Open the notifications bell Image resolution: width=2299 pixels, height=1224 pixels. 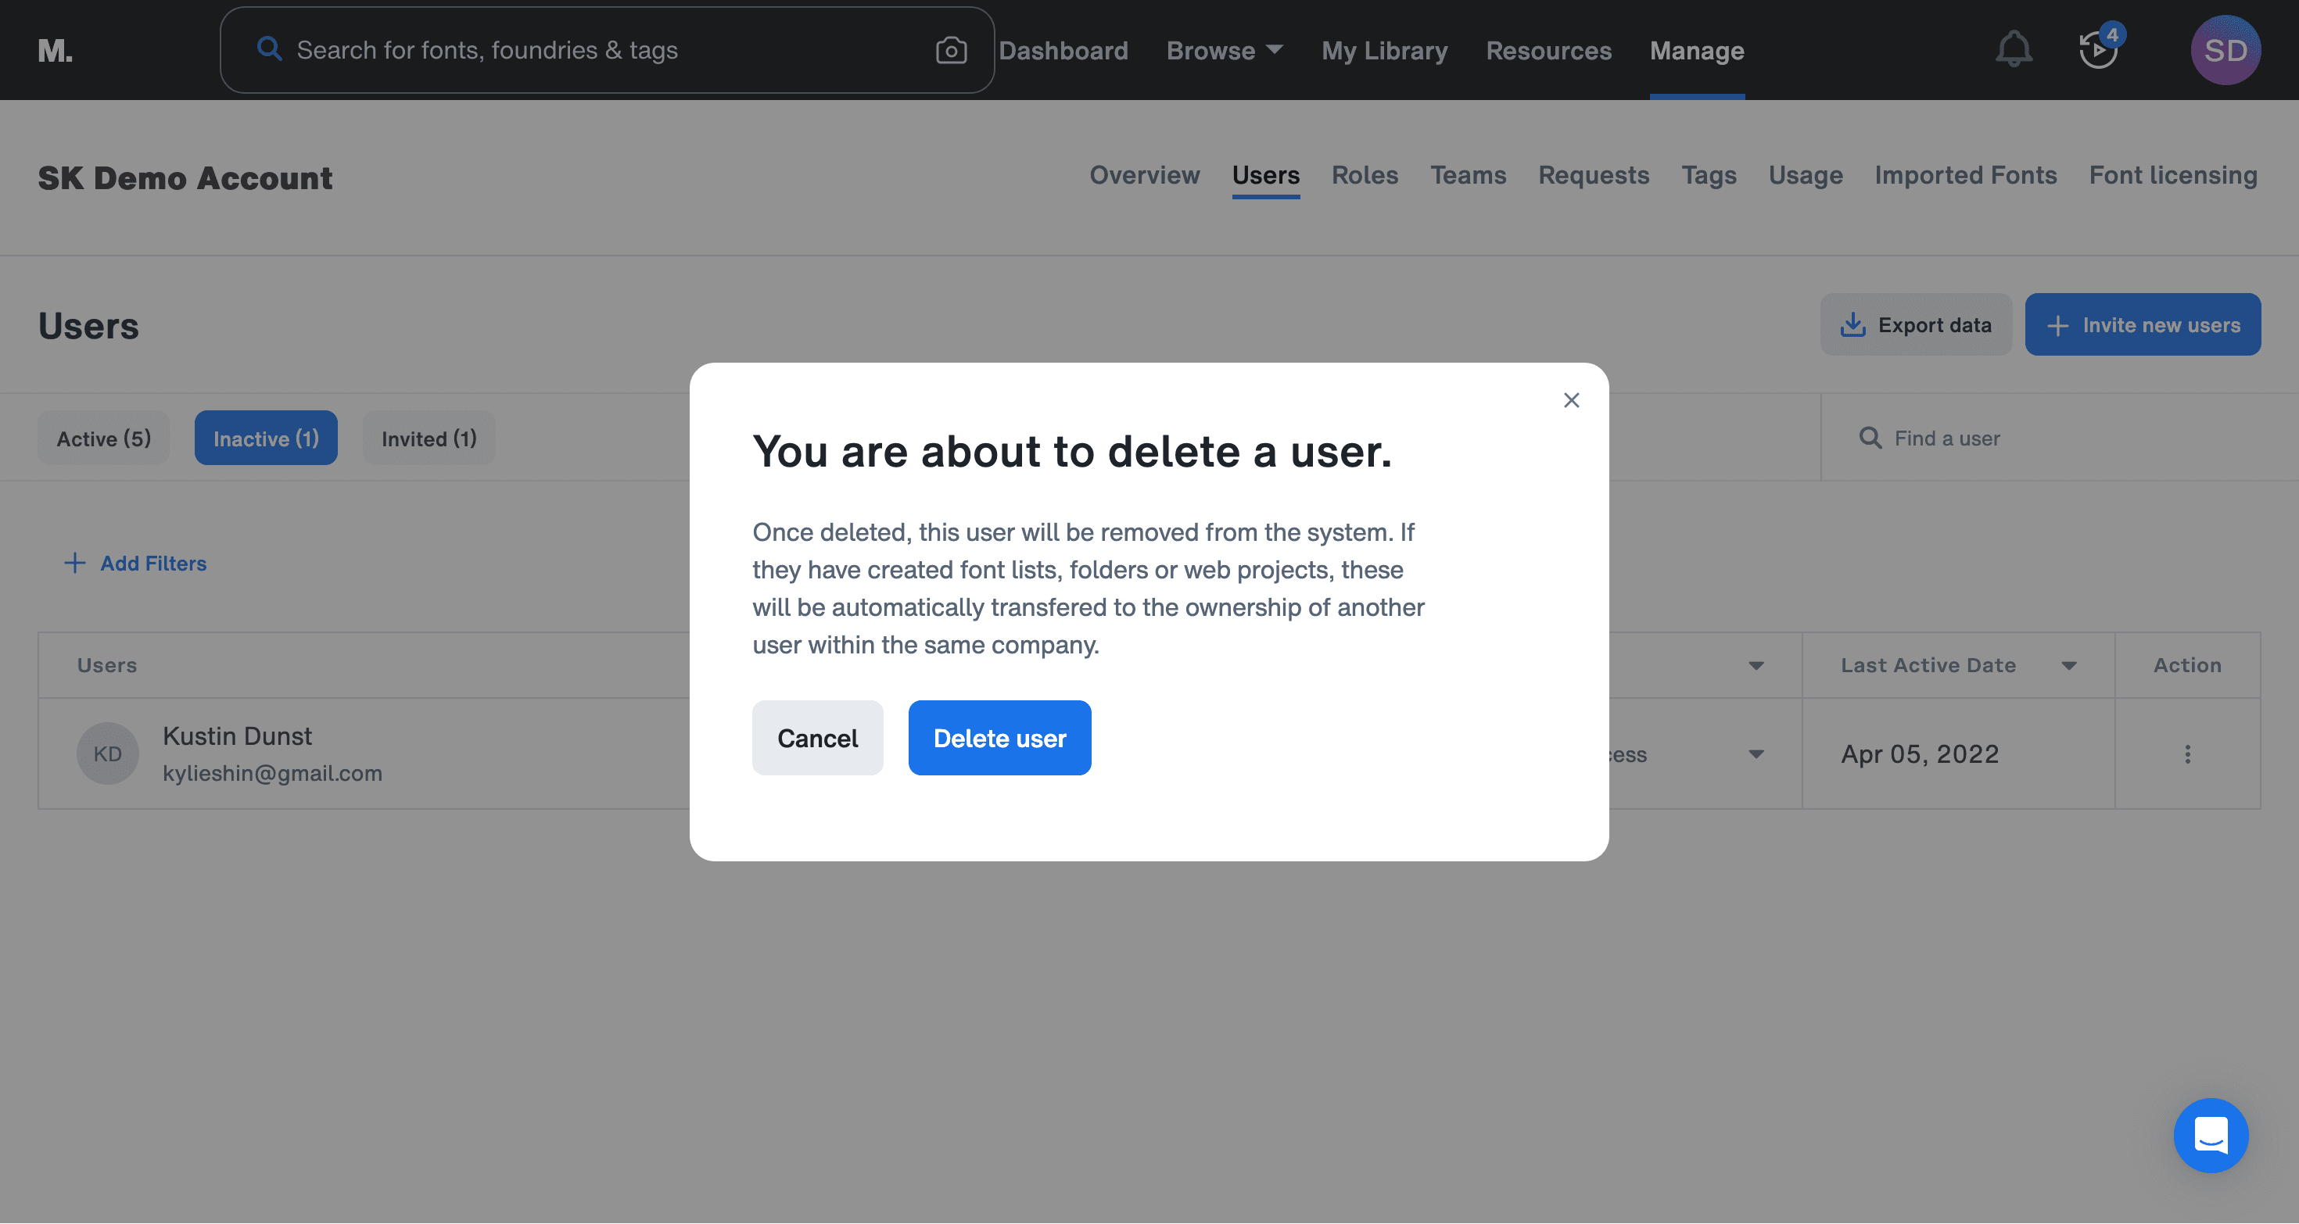click(x=2014, y=49)
